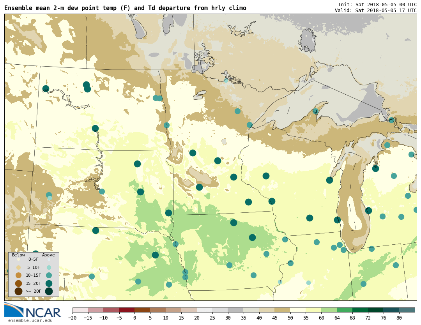Click the 72–76 dark green colorbar segment
The width and height of the screenshot is (421, 325).
tap(376, 310)
